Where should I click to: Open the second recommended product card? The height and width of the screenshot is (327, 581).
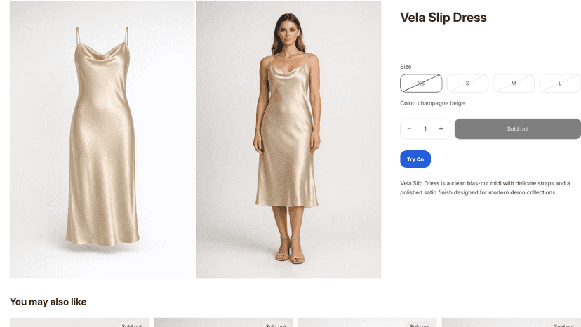[223, 322]
